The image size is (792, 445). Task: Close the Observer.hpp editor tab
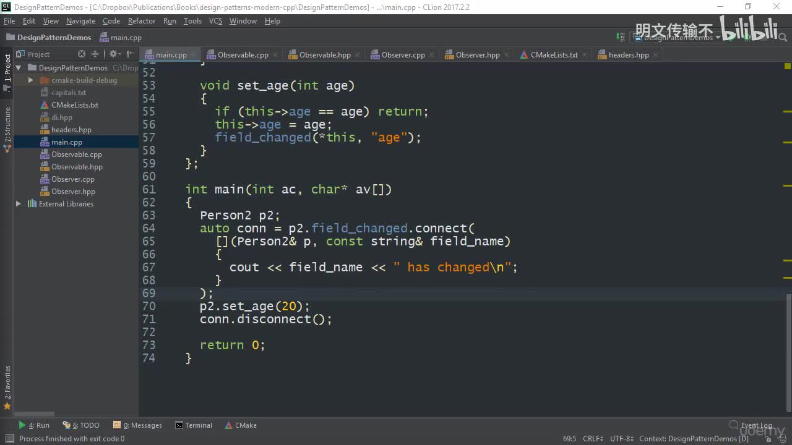[507, 55]
